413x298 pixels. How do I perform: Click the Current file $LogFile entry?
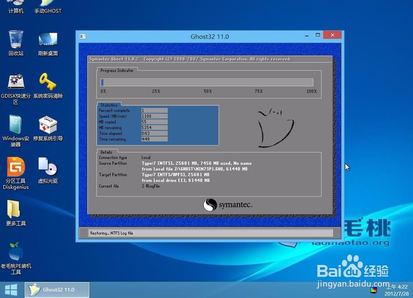[151, 186]
